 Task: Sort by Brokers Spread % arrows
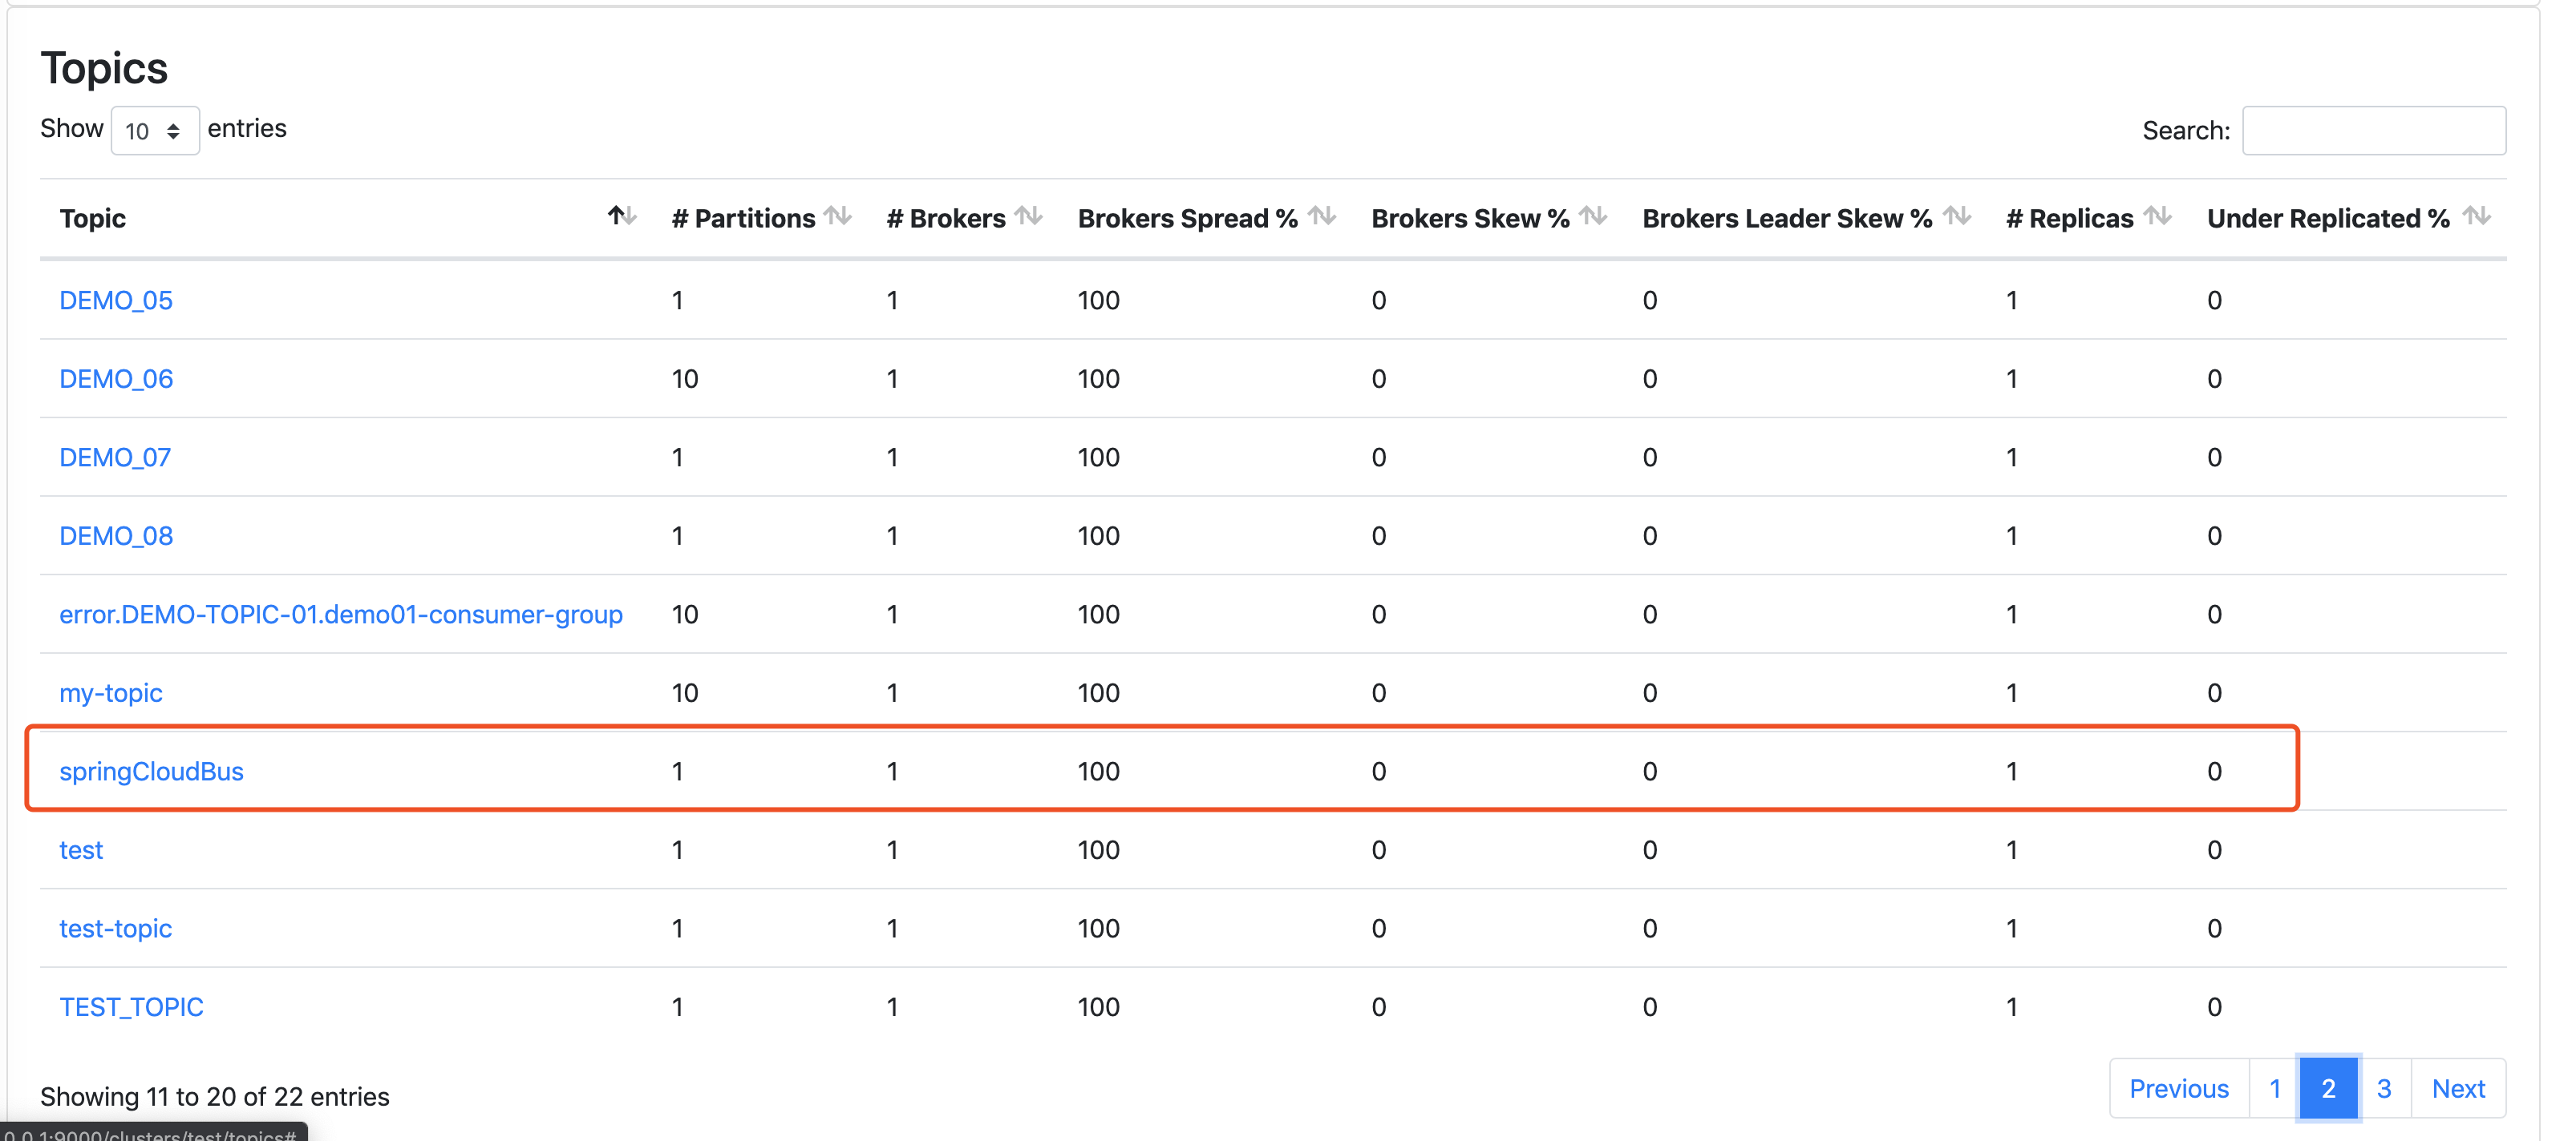(1322, 216)
